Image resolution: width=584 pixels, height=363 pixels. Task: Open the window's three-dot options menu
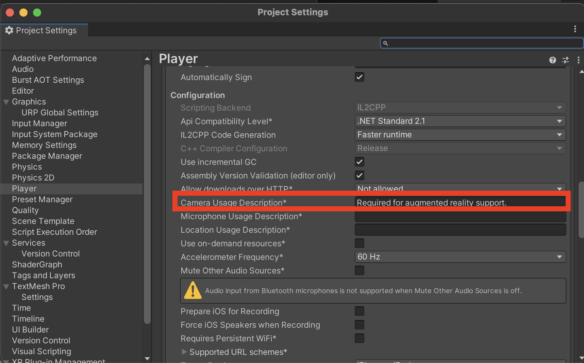(575, 29)
